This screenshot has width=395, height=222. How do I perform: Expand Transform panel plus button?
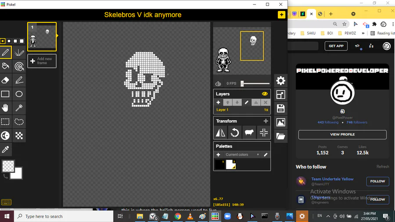pos(266,121)
